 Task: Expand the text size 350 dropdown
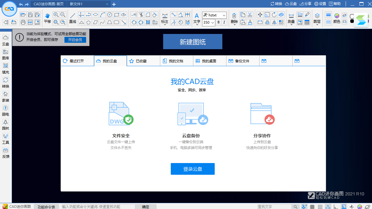point(213,23)
